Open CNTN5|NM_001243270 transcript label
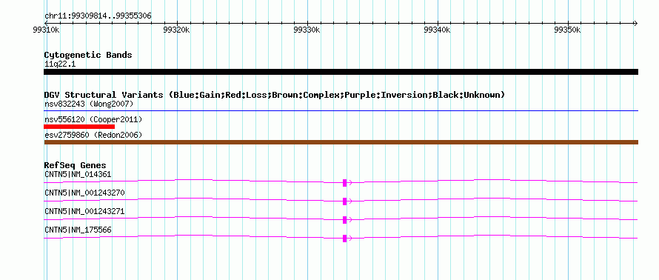Viewport: 659px width, 280px height. 84,193
